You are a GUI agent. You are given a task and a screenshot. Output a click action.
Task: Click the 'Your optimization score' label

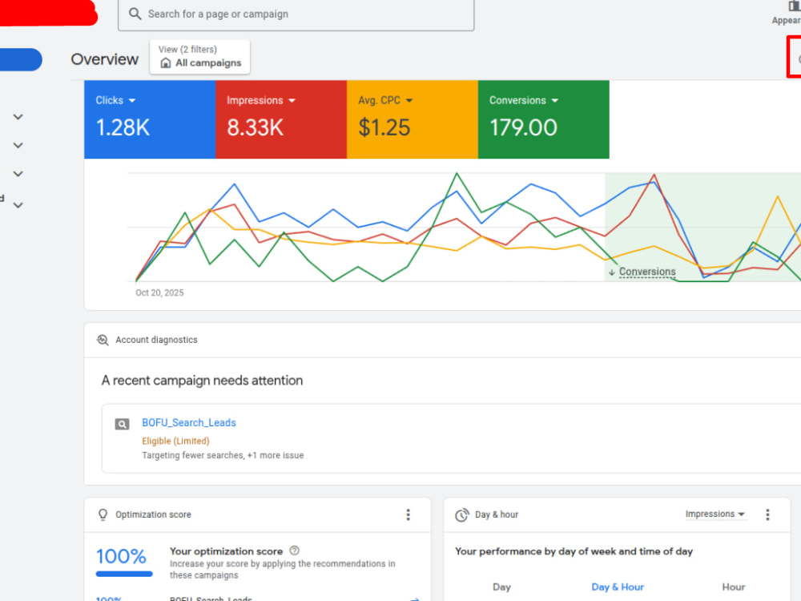coord(227,551)
